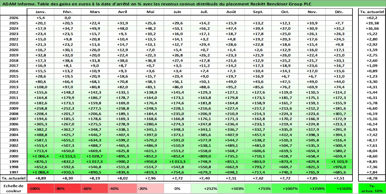Select the +1510% brightest green swatch
This screenshot has width=386, height=194.
coord(339,188)
